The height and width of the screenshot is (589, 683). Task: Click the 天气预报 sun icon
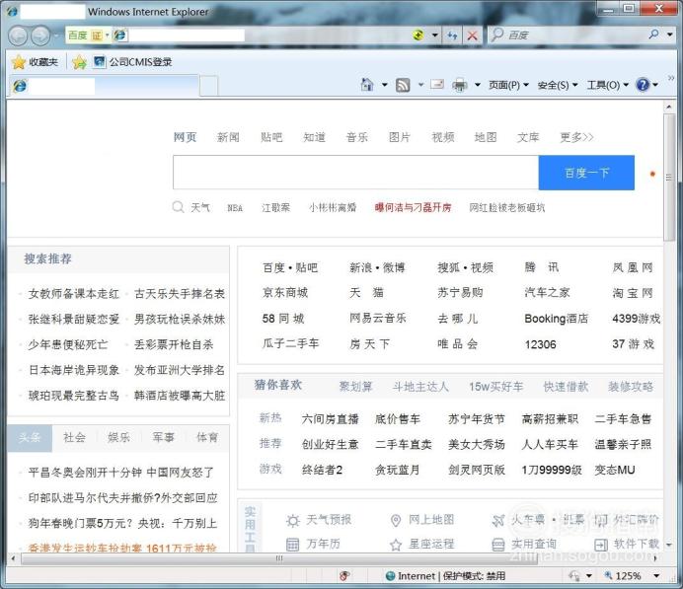(x=293, y=520)
